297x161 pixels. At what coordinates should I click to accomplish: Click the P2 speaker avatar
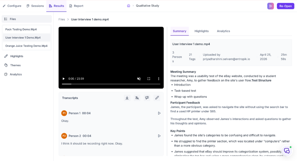tap(64, 136)
